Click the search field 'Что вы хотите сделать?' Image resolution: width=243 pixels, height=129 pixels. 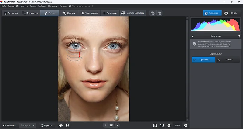pos(82,6)
